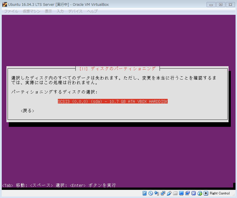This screenshot has width=237, height=198.
Task: Click the display status icon
Action: tap(181, 193)
